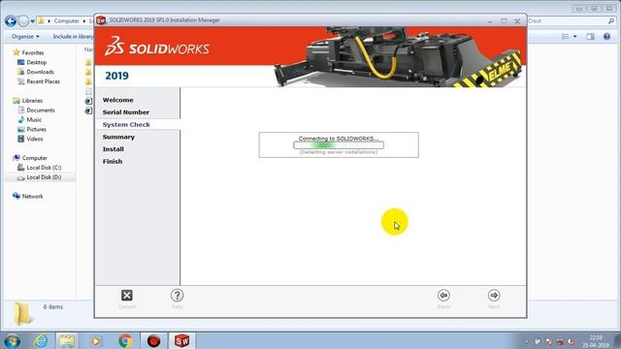Viewport: 621px width, 349px height.
Task: Go to the Serial Number step
Action: coord(126,112)
